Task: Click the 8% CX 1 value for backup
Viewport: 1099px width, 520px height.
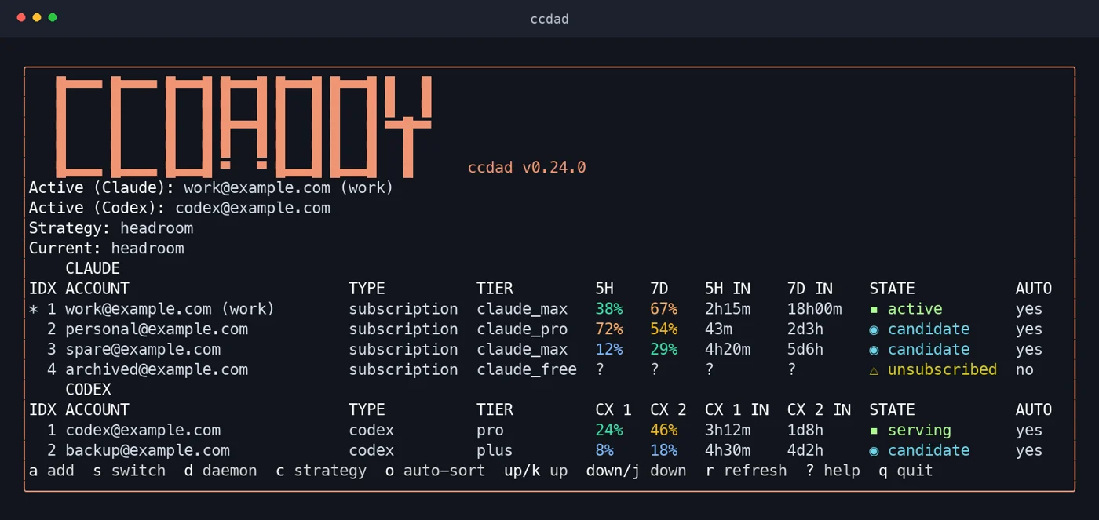Action: click(x=604, y=451)
